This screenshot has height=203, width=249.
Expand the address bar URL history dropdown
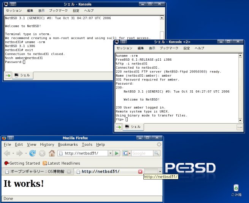click(110, 153)
